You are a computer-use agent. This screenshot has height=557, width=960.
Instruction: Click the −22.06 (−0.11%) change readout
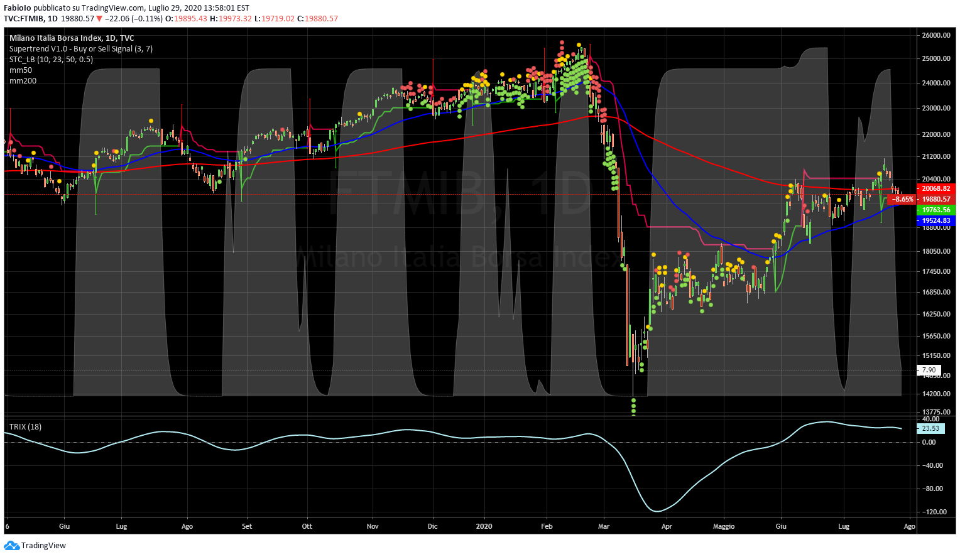click(x=134, y=19)
